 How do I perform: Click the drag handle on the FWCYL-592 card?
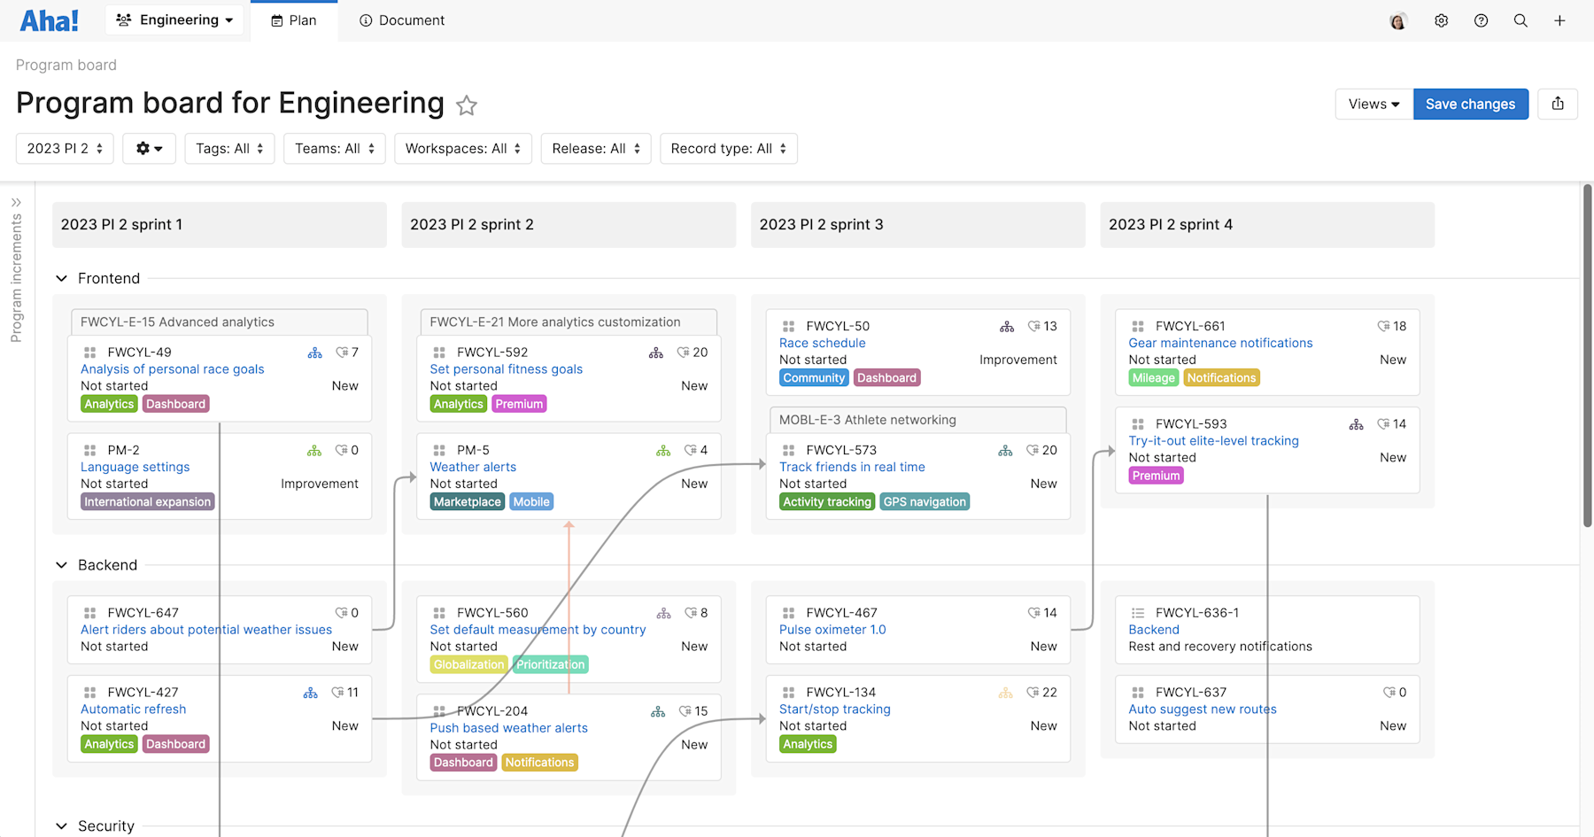click(x=438, y=352)
